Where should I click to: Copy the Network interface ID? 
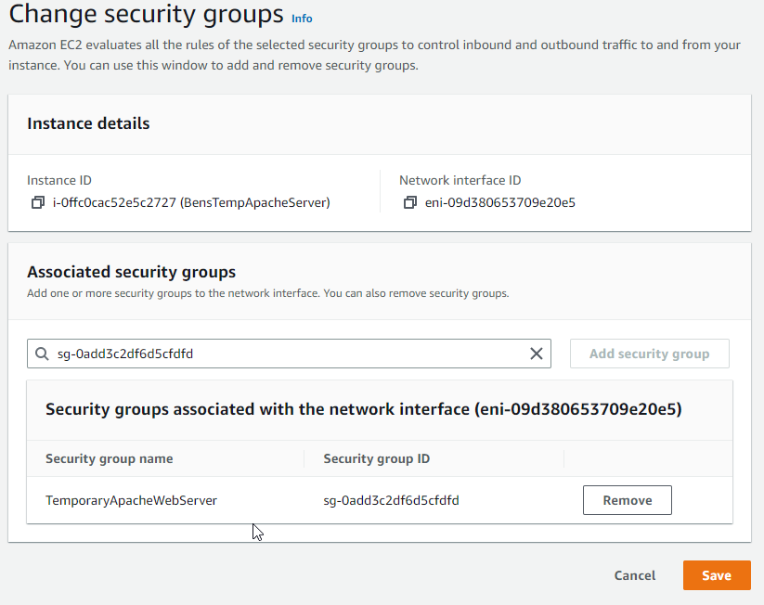(409, 202)
